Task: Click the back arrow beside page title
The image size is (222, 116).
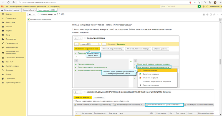Action: pyautogui.click(x=30, y=14)
